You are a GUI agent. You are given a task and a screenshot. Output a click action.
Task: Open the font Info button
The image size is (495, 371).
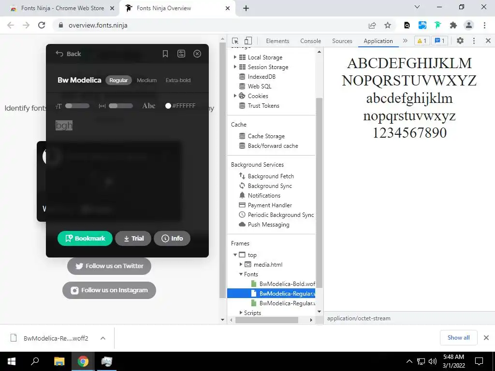(172, 238)
